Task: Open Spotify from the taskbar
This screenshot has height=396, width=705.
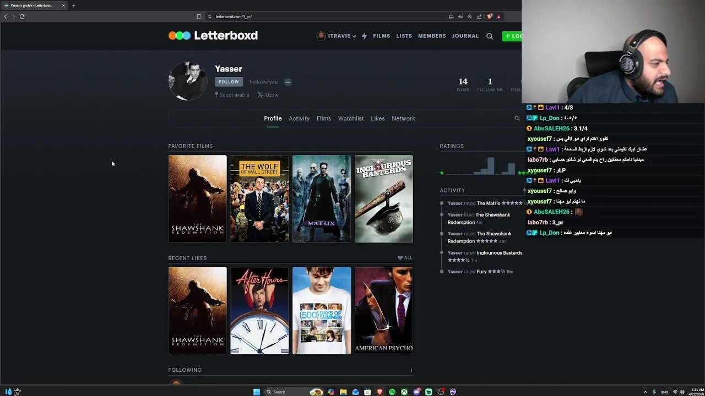Action: pyautogui.click(x=392, y=392)
